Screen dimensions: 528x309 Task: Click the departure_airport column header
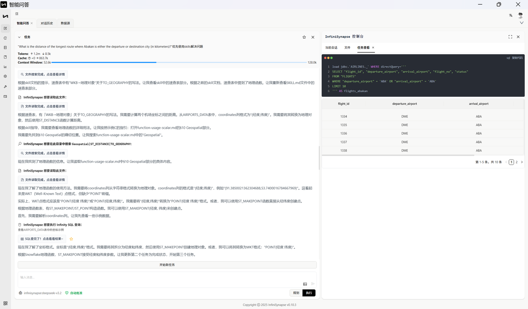[x=404, y=104]
